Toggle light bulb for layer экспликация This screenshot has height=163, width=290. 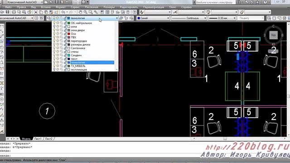(x=54, y=70)
